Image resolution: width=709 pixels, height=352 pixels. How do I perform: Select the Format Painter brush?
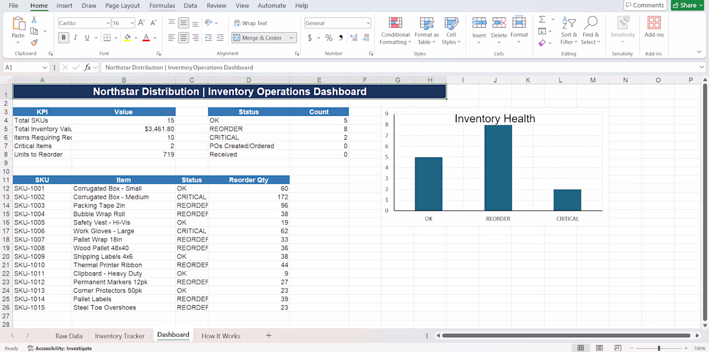pyautogui.click(x=34, y=42)
